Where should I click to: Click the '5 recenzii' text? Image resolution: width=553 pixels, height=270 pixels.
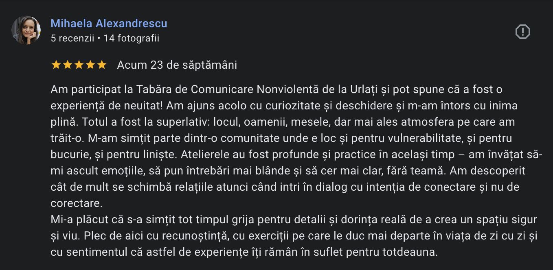coord(72,38)
